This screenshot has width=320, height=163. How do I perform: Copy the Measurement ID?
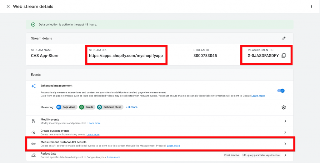tap(283, 56)
